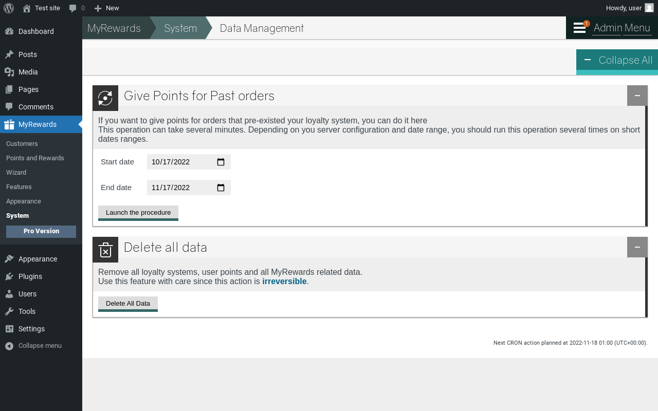This screenshot has height=411, width=658.
Task: Click the Start date input field
Action: [x=189, y=162]
